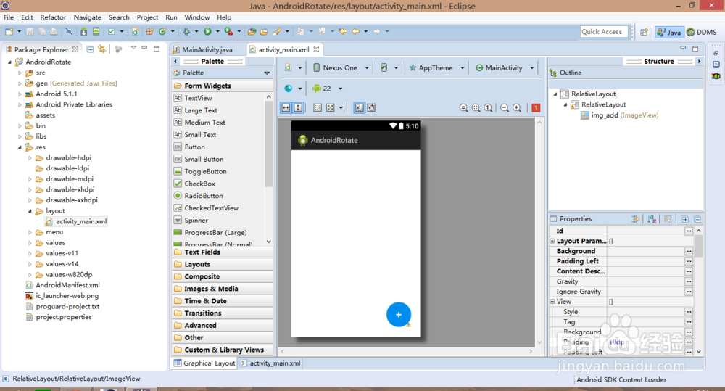Click the Save icon in main toolbar
This screenshot has height=391, width=725.
pyautogui.click(x=30, y=31)
